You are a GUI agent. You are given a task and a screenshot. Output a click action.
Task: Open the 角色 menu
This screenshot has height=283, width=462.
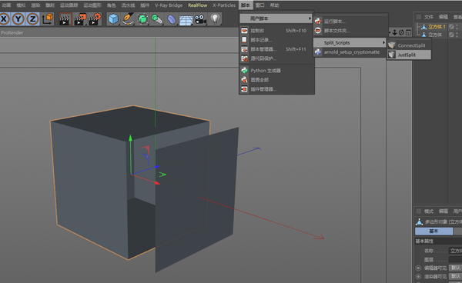pos(111,5)
